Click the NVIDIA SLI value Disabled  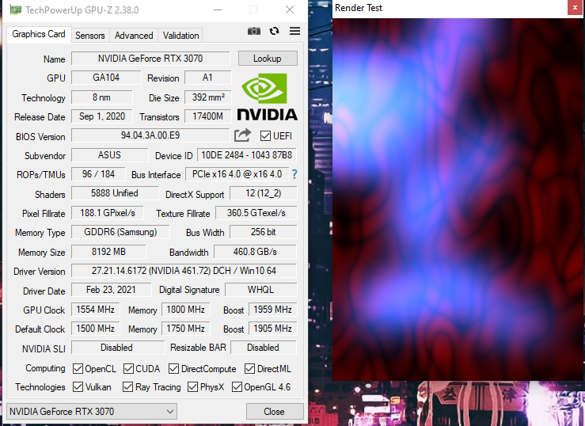(x=117, y=348)
